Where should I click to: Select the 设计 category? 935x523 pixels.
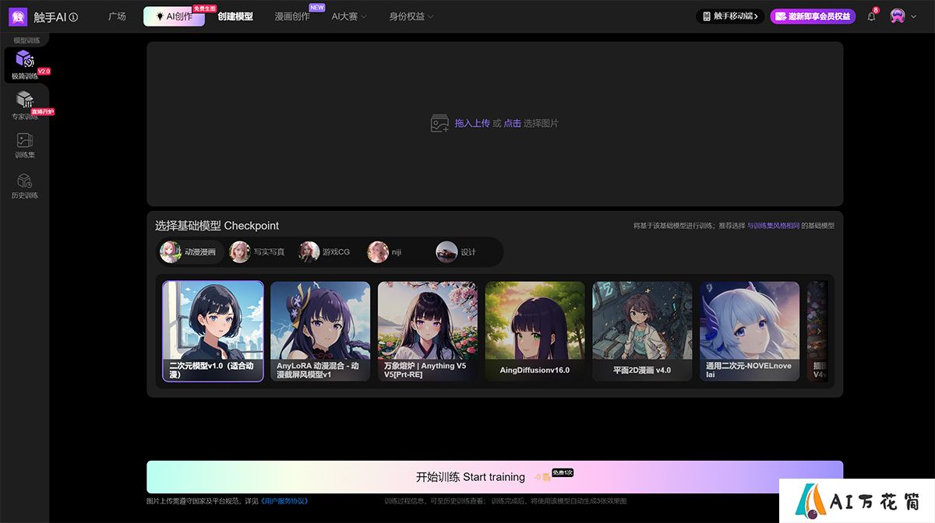457,251
